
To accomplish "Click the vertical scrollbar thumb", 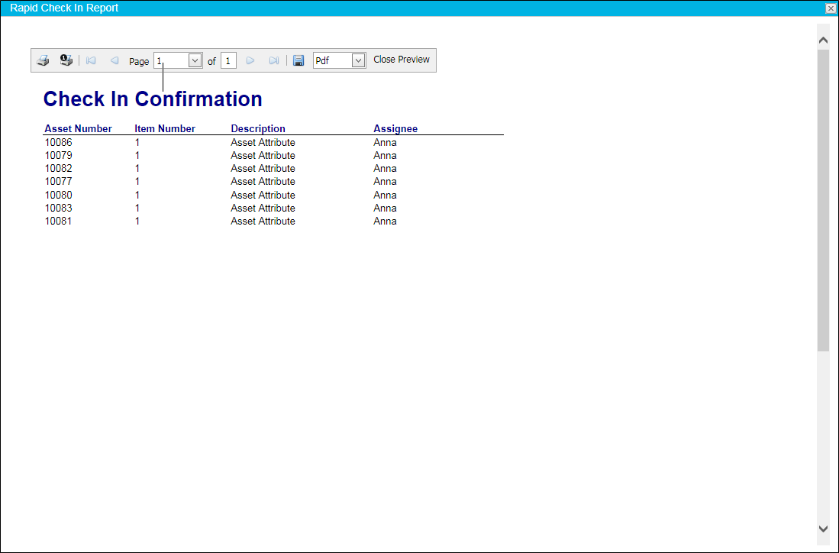I will click(823, 200).
